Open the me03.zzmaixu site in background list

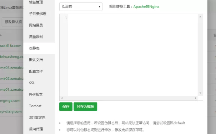coord(11,68)
